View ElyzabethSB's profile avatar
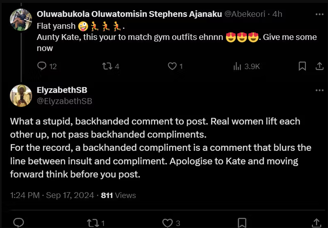Viewport: 328px width, 228px height. 21,95
